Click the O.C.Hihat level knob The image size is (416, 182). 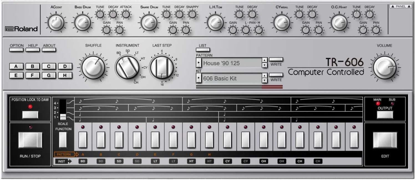(339, 23)
